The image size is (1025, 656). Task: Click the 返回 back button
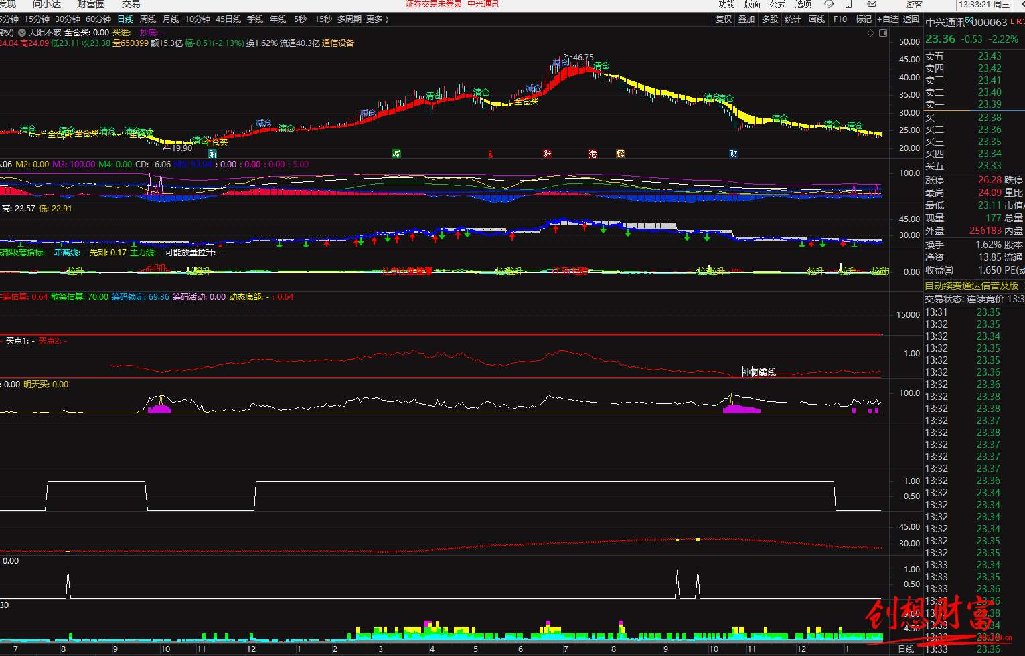[911, 19]
